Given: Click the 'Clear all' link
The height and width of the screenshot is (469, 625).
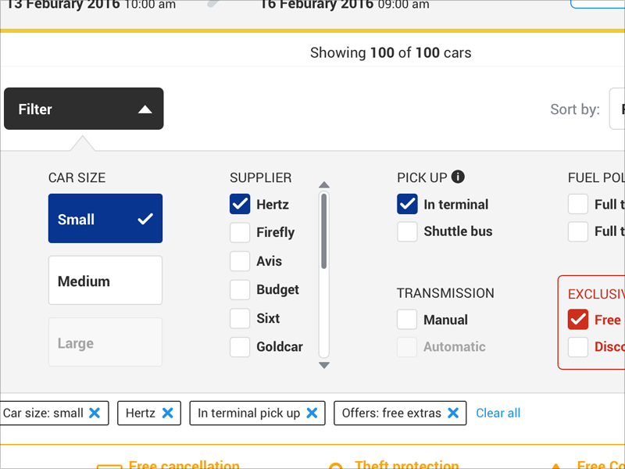Looking at the screenshot, I should pos(498,413).
